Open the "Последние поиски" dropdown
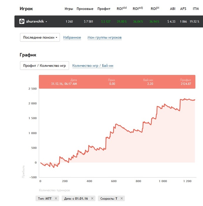 point(40,37)
